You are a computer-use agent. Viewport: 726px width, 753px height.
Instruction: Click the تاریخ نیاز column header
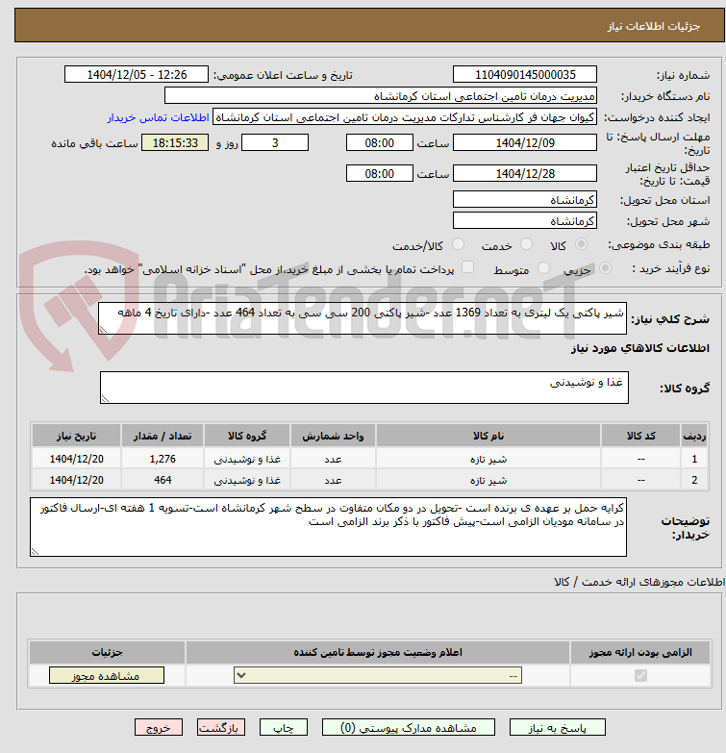76,436
